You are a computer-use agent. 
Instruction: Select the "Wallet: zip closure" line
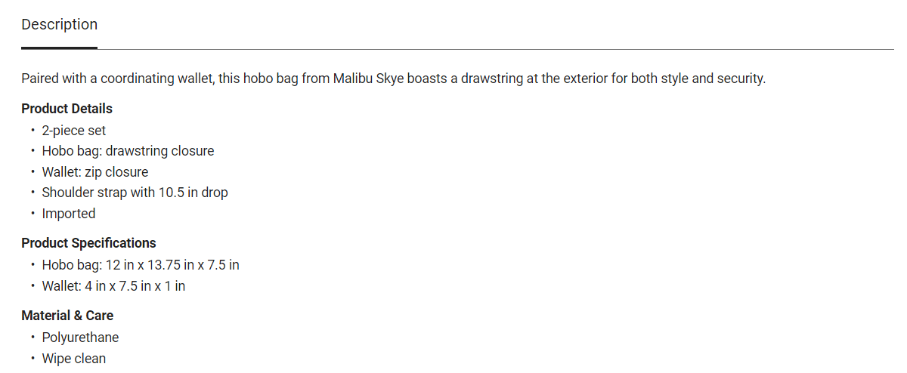tap(95, 172)
